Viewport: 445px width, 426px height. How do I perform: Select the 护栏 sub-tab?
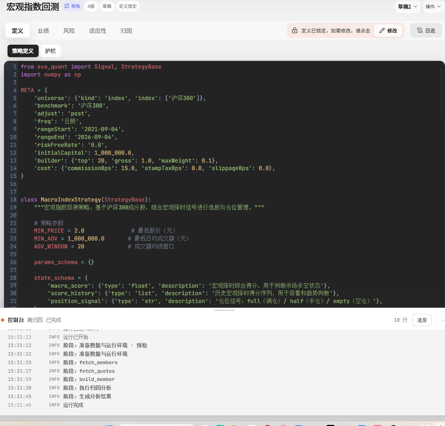(50, 51)
